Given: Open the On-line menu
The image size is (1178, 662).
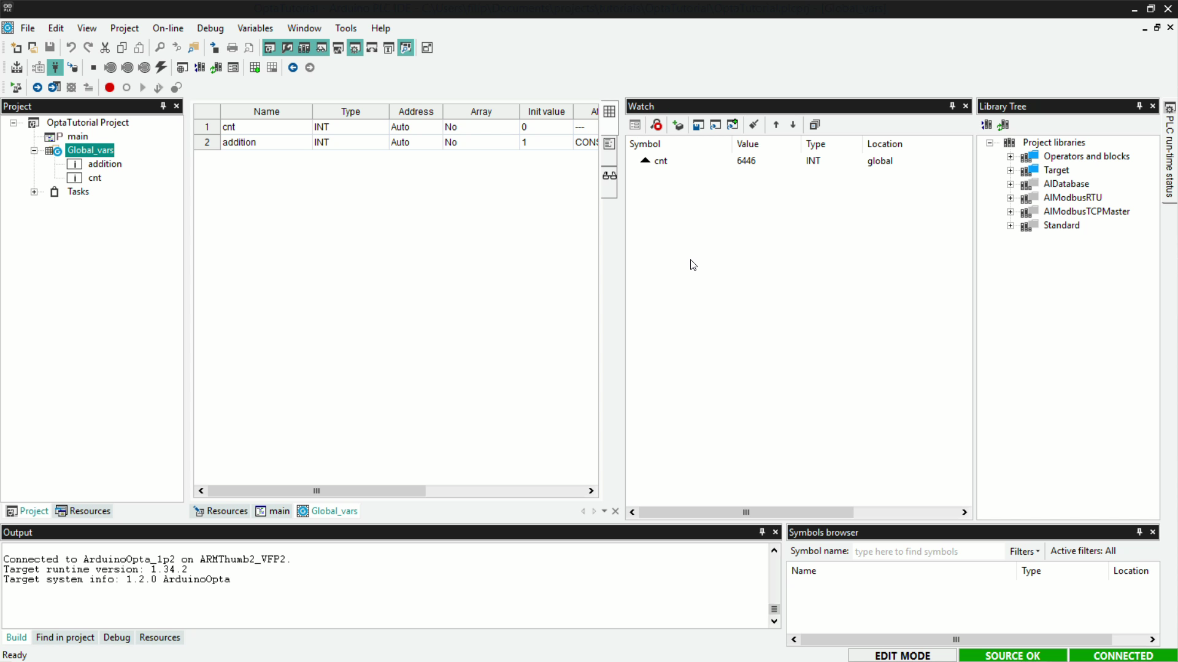Looking at the screenshot, I should point(167,28).
